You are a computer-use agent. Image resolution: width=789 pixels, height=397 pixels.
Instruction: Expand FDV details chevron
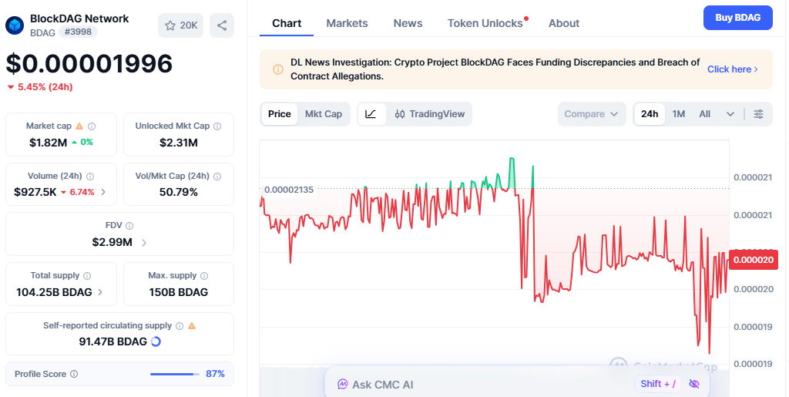[x=144, y=243]
